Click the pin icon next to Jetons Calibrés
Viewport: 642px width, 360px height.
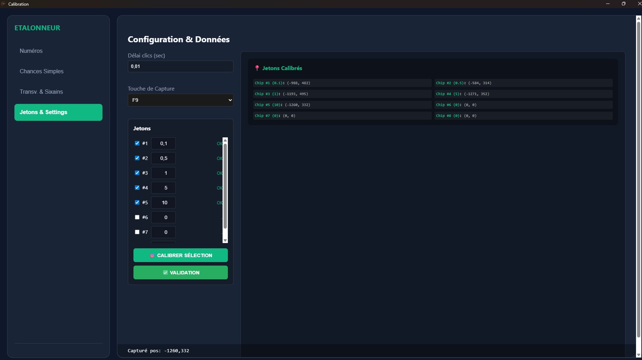pos(257,68)
